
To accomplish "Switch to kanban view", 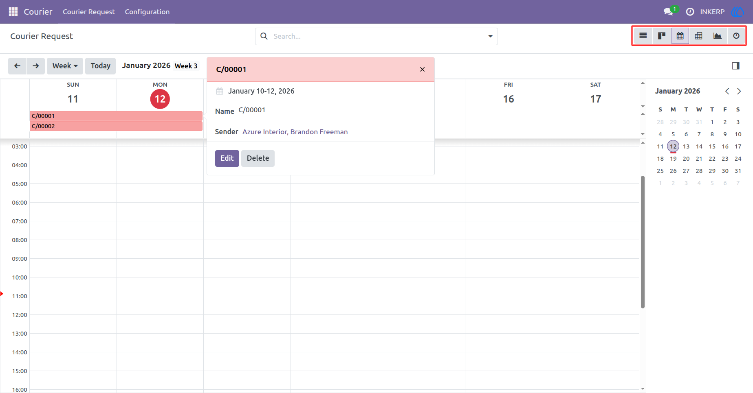I will point(662,36).
